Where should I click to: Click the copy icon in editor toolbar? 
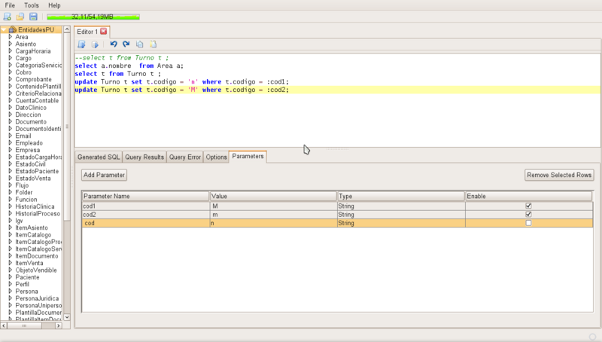click(x=140, y=44)
